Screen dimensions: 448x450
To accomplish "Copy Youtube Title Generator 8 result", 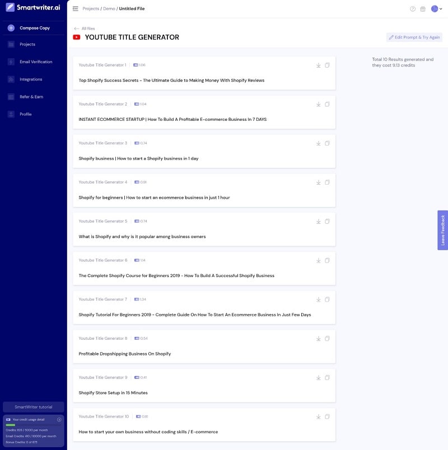I will pos(328,339).
